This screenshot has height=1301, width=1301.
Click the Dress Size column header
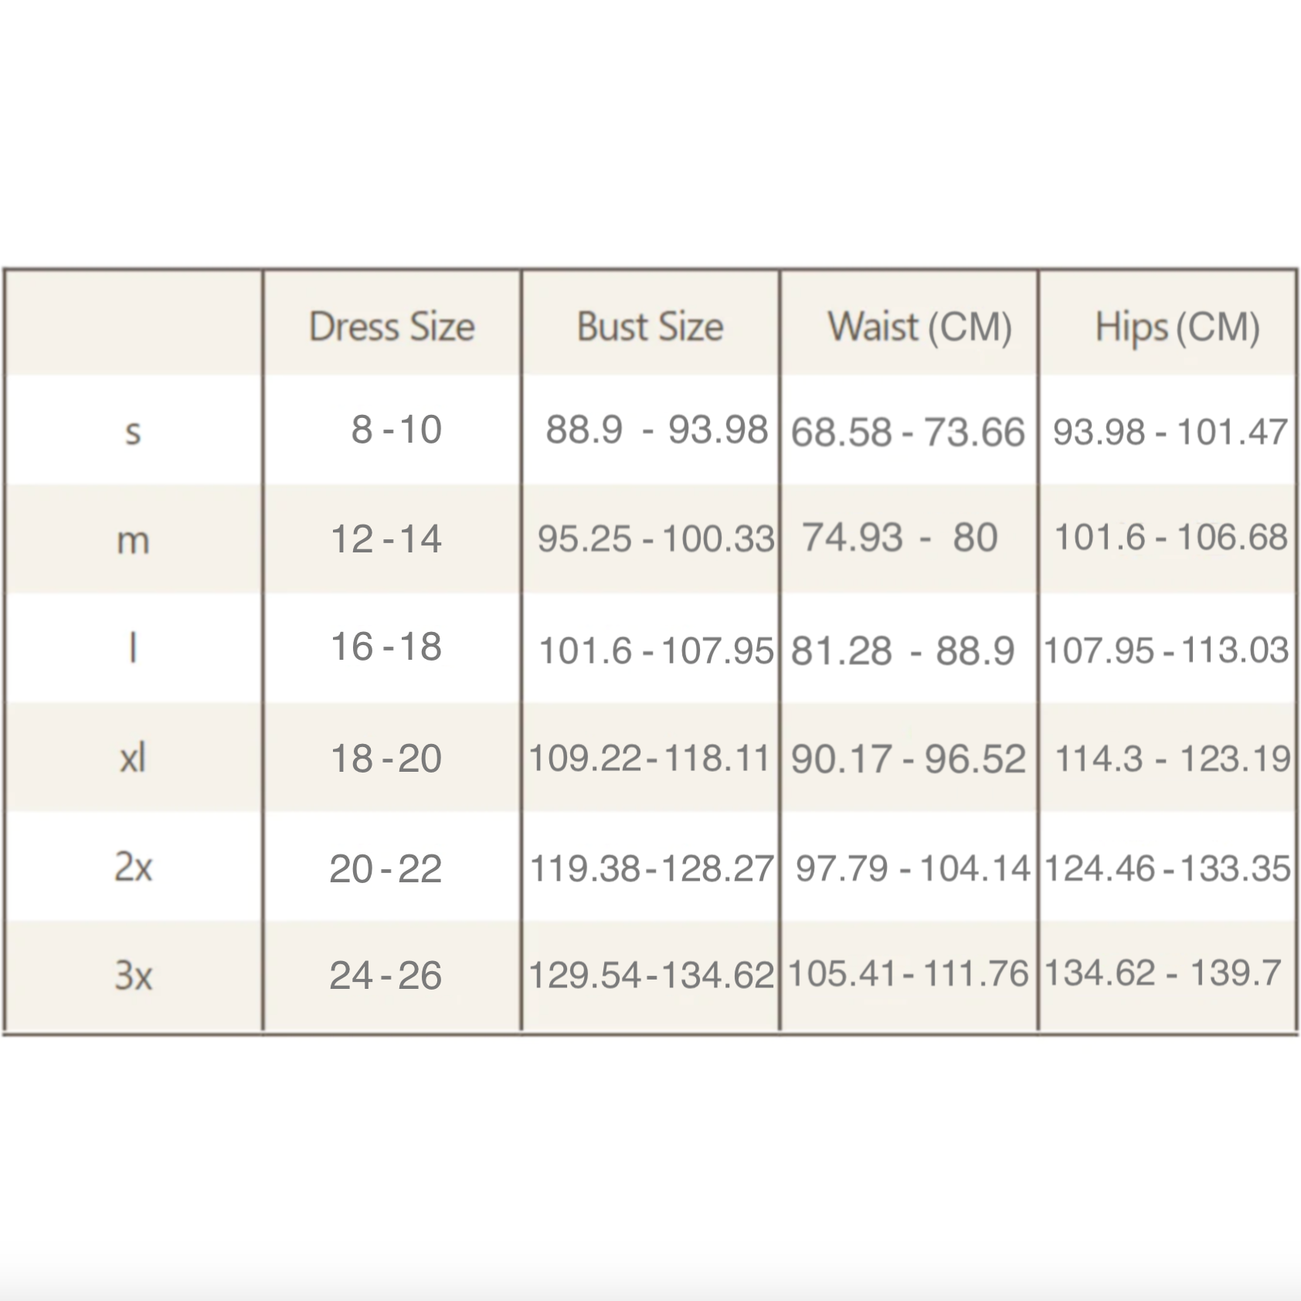tap(392, 327)
